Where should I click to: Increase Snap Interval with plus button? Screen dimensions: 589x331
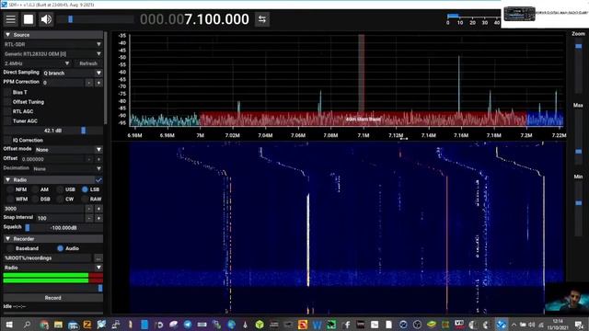click(98, 218)
